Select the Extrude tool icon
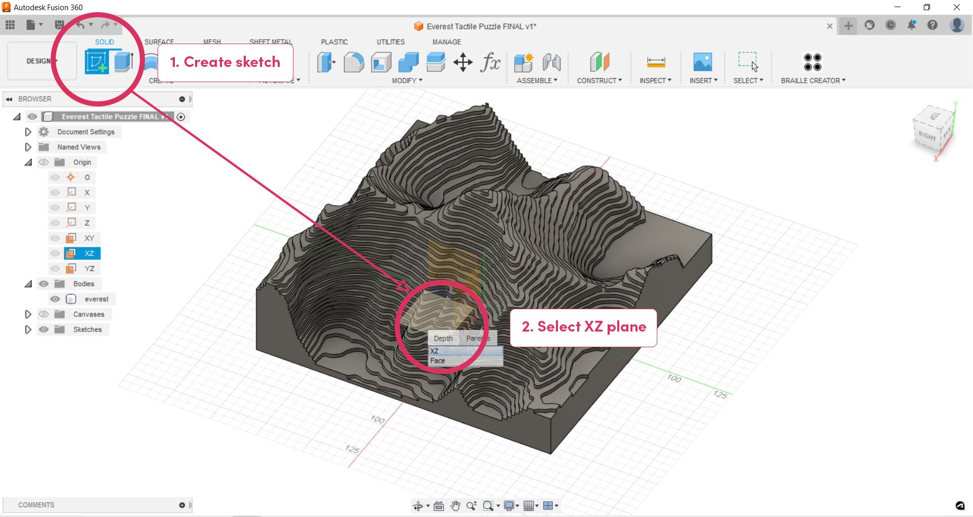Viewport: 973px width, 517px height. 124,62
